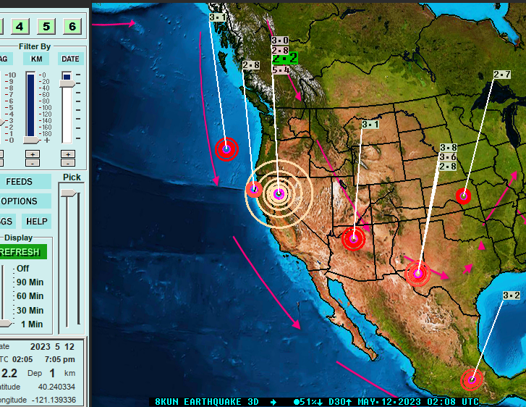Click the 3.8 magnitude label
Screen dimensions: 526x407
449,148
